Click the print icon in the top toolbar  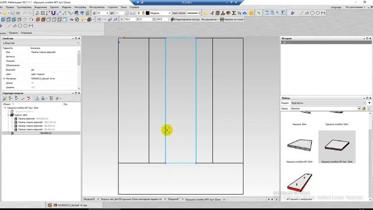(18, 13)
